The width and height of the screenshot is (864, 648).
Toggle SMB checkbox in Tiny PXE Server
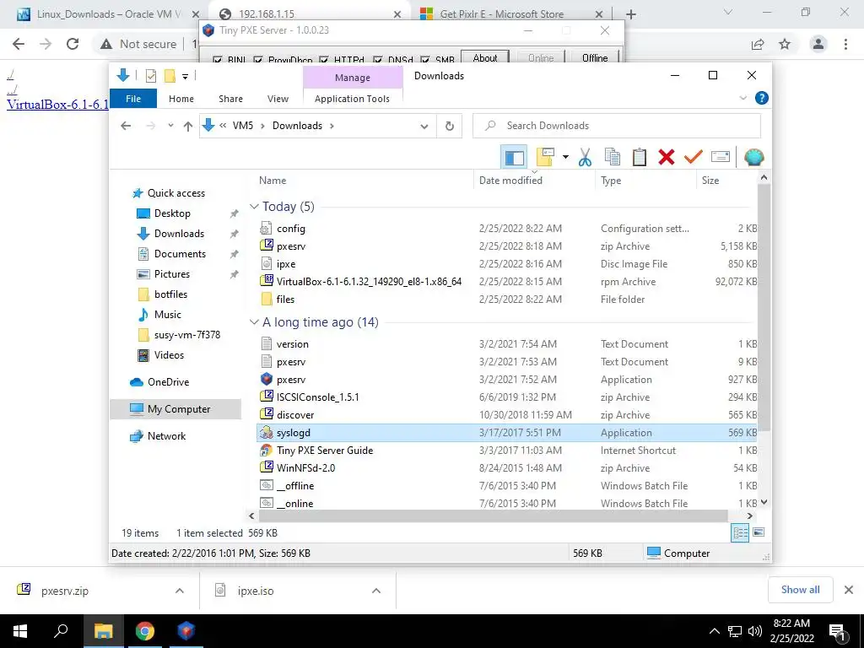(x=425, y=59)
